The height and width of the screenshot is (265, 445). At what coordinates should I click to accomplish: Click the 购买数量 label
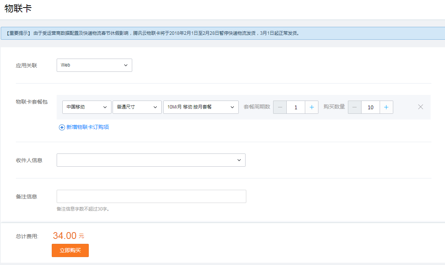[x=334, y=107]
